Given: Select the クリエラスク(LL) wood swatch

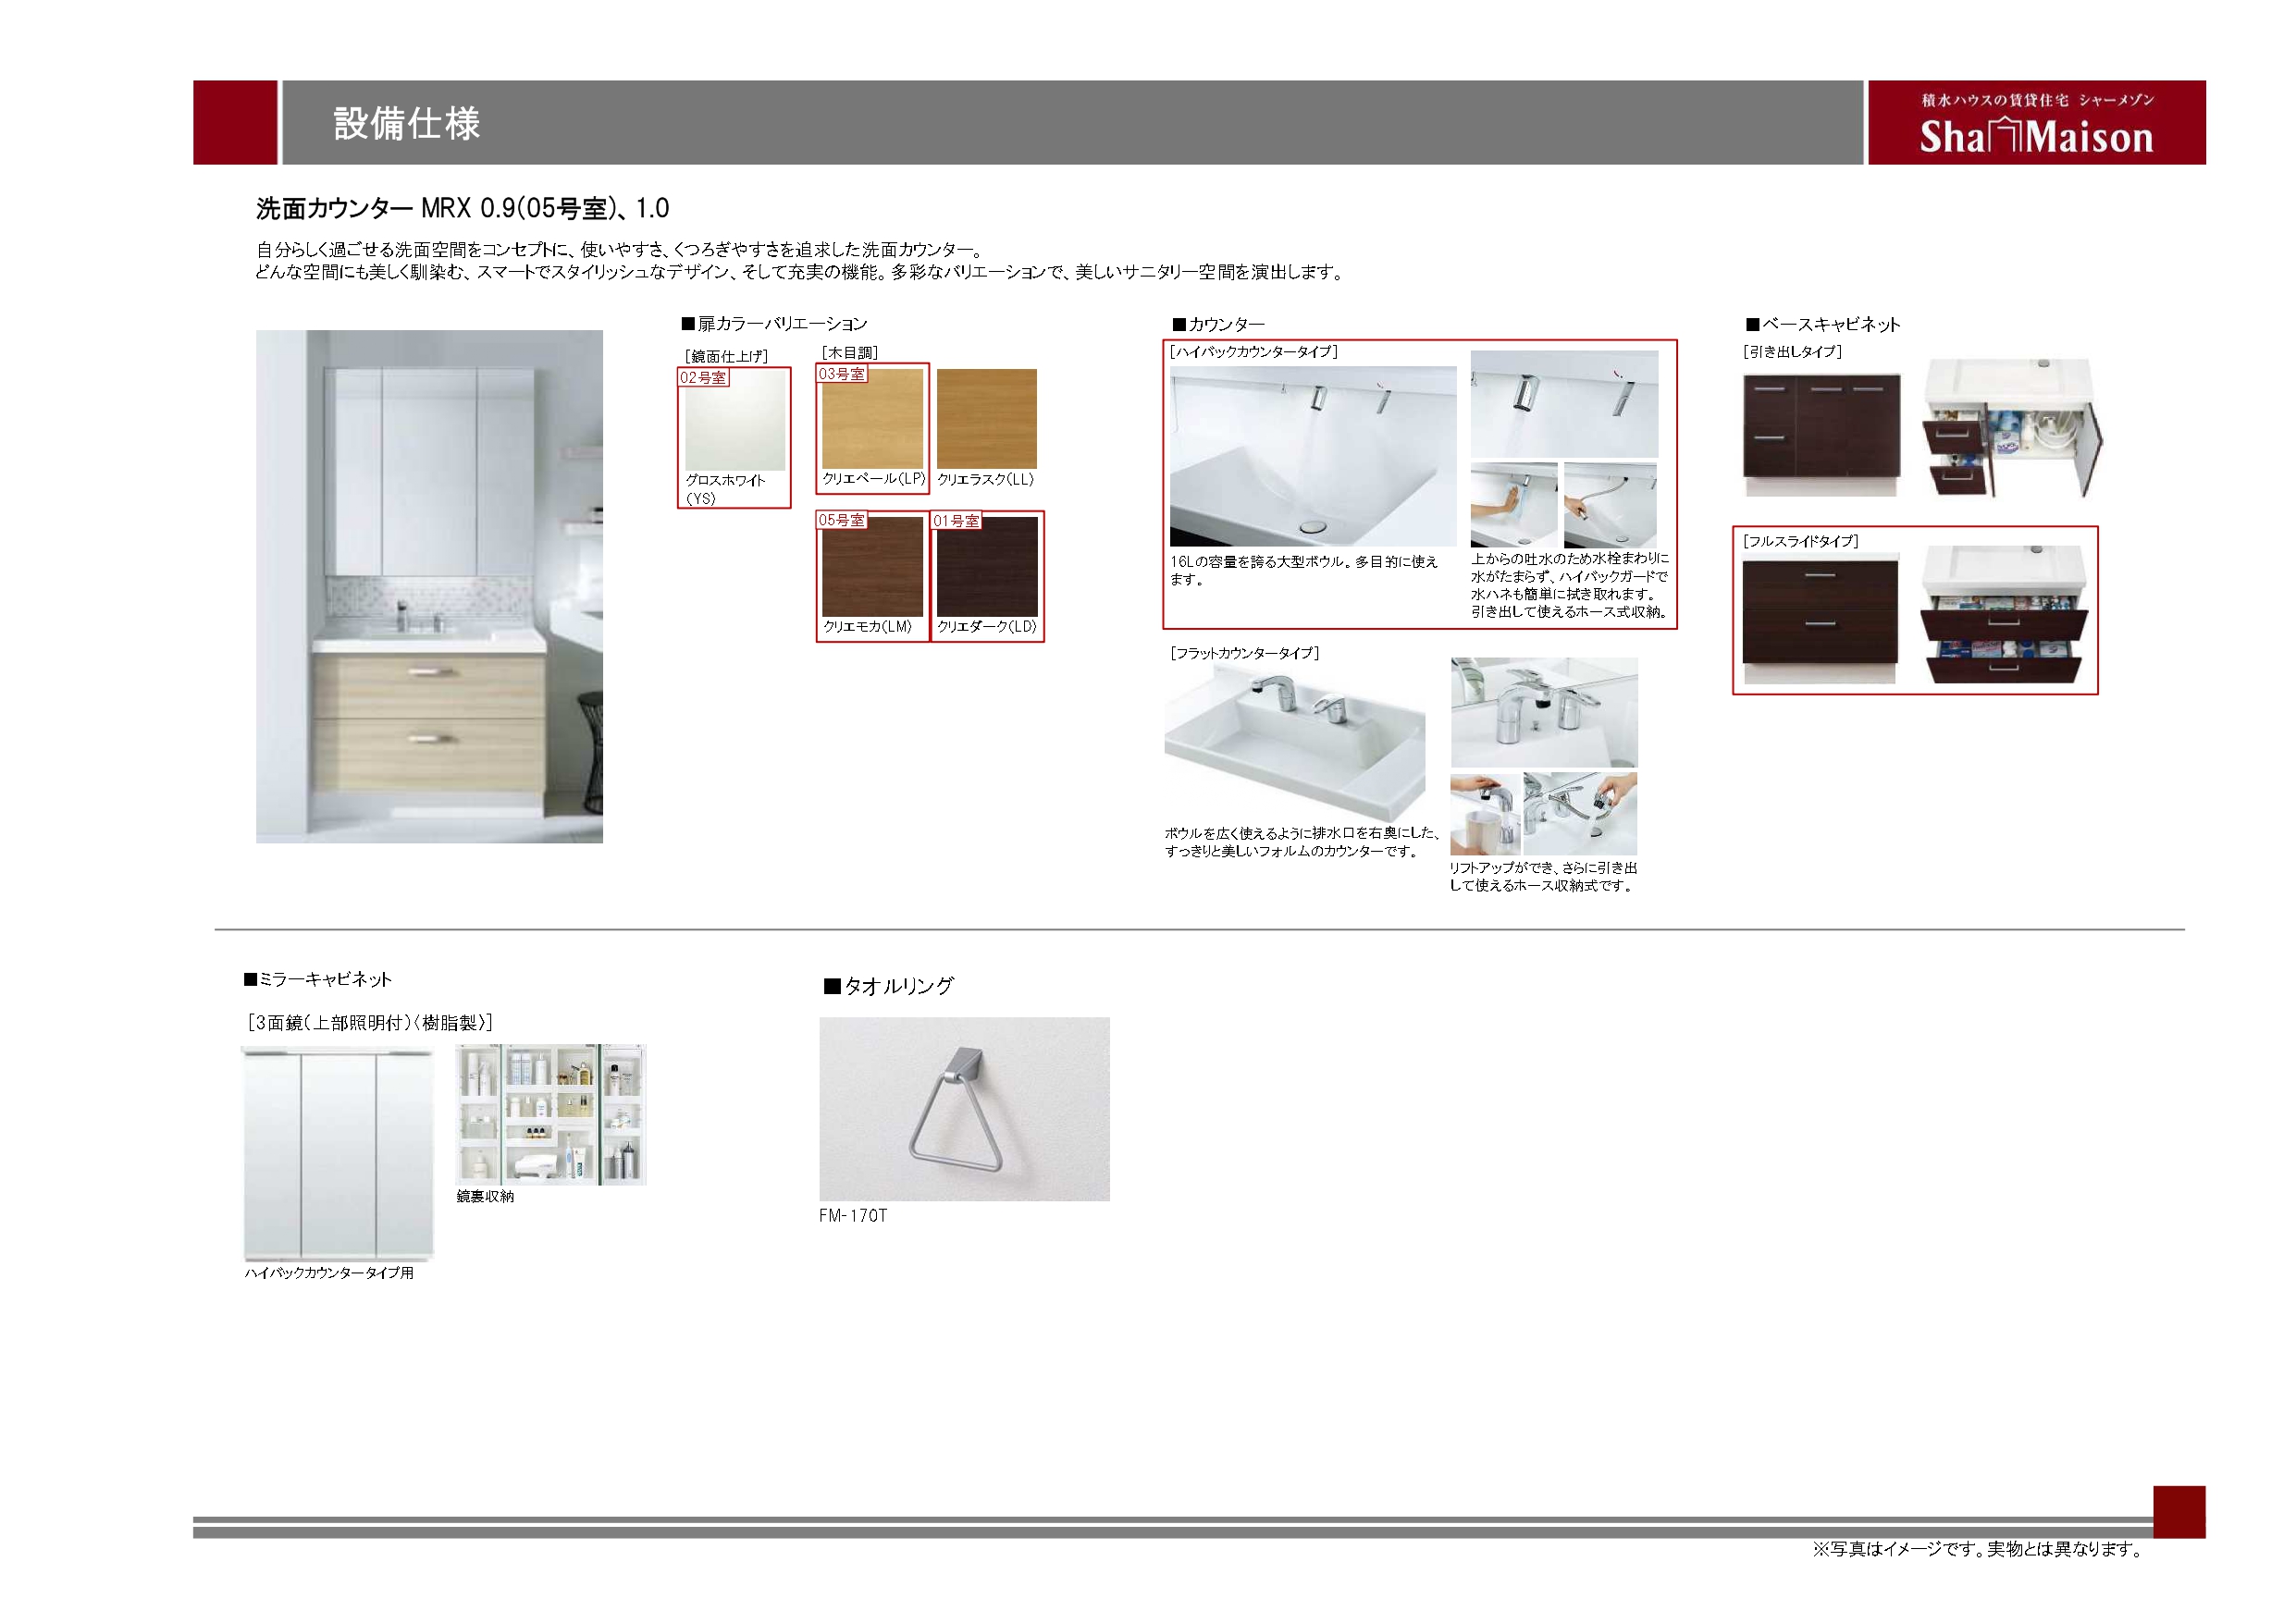Looking at the screenshot, I should [x=986, y=419].
